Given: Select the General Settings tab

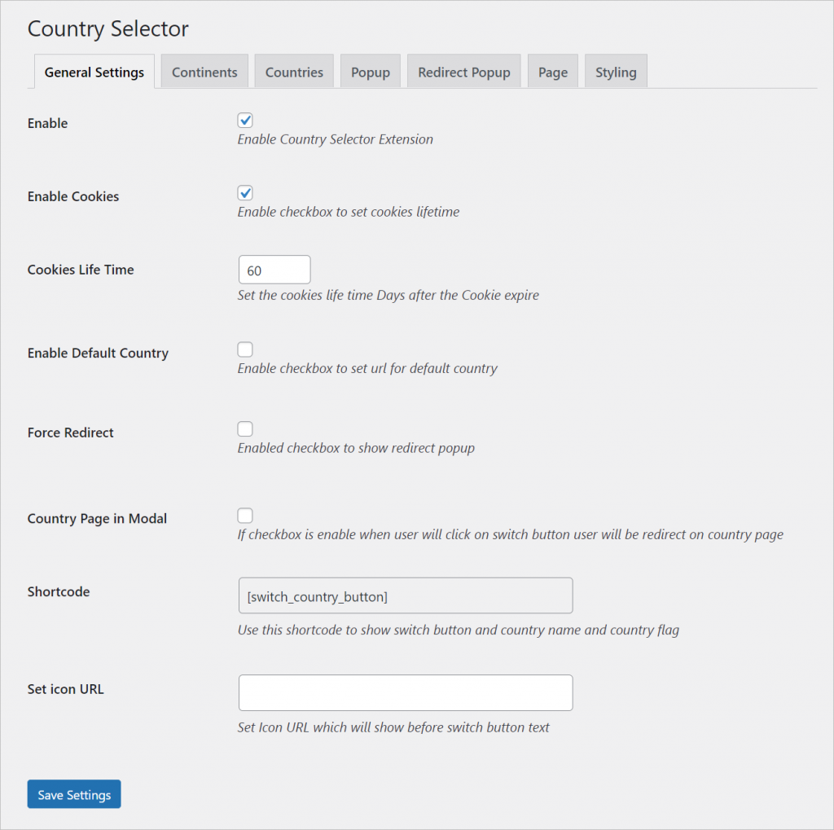Looking at the screenshot, I should 94,72.
